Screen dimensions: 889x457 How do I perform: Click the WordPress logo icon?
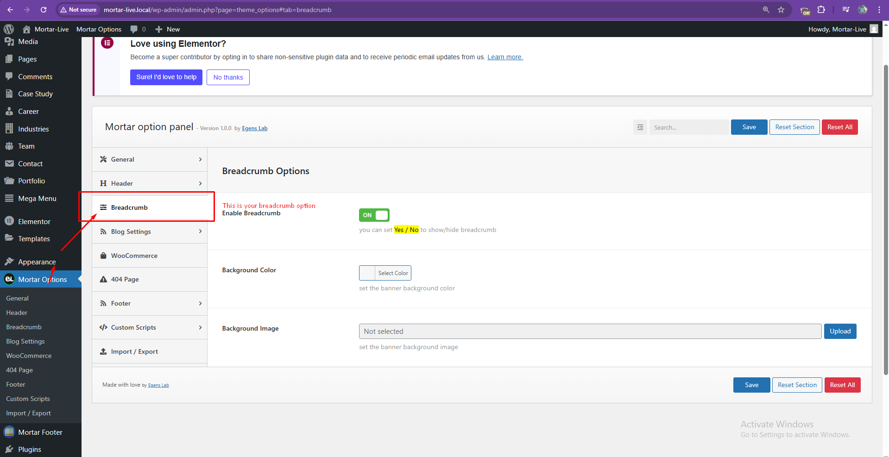click(9, 29)
